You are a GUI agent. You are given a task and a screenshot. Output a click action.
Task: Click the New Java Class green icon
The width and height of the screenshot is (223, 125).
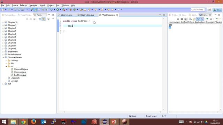[x=75, y=10]
